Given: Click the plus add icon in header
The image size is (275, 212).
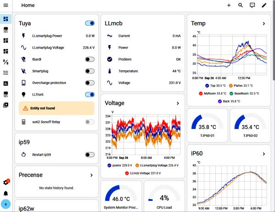Looking at the screenshot, I should (x=229, y=5).
